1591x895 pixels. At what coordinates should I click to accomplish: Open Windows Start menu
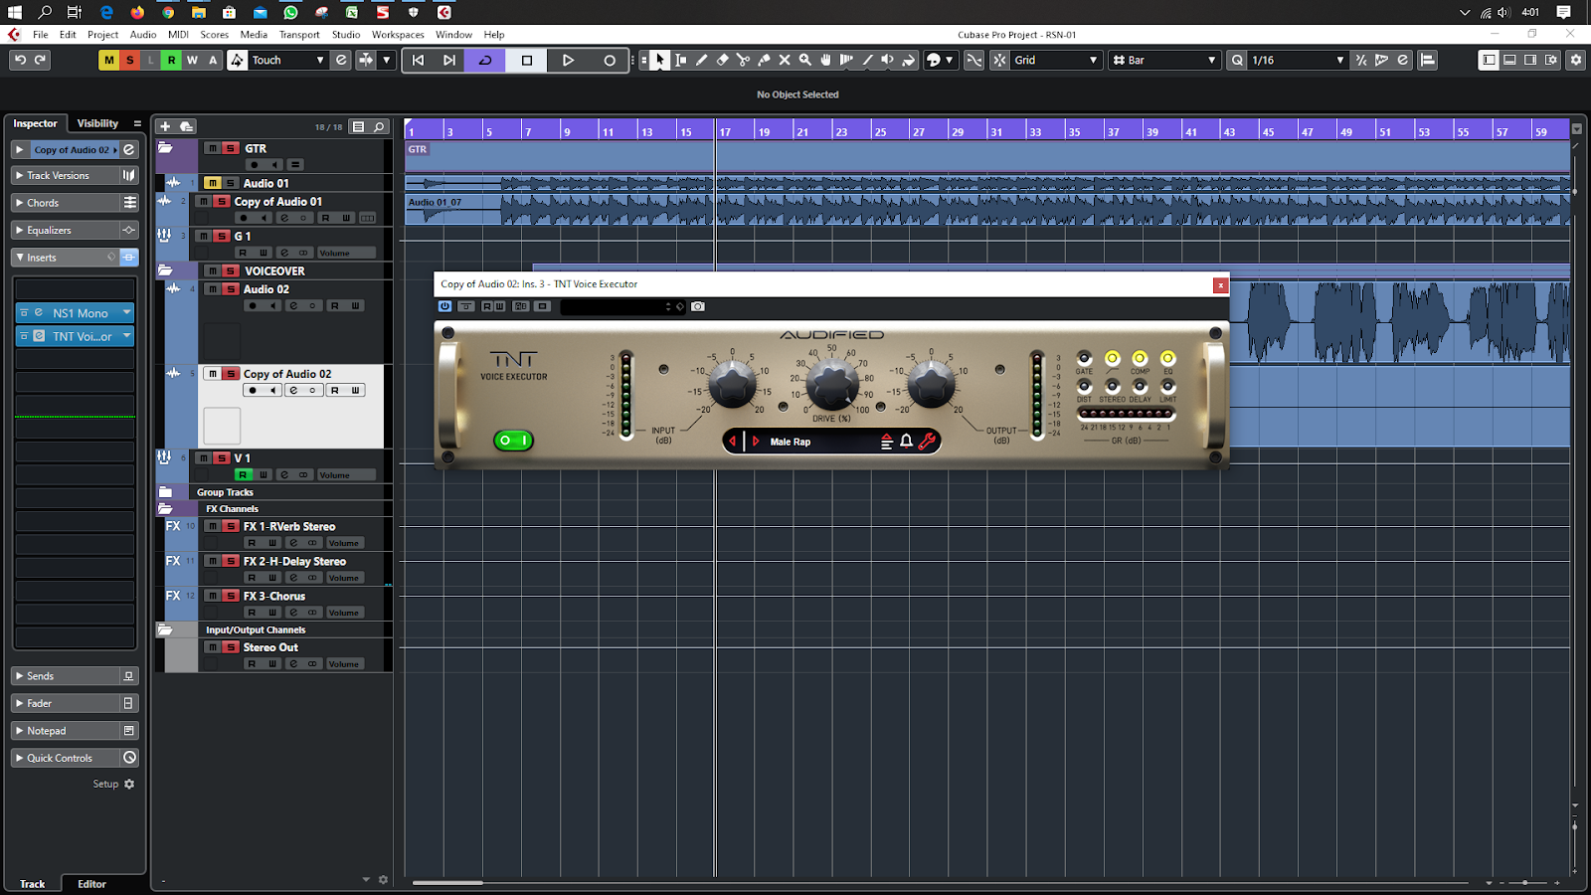[15, 12]
